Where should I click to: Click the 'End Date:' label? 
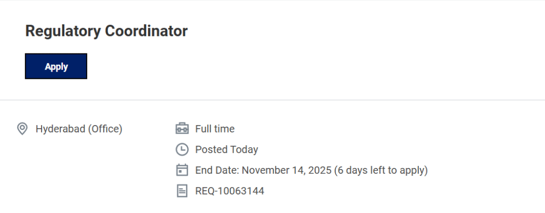click(217, 170)
